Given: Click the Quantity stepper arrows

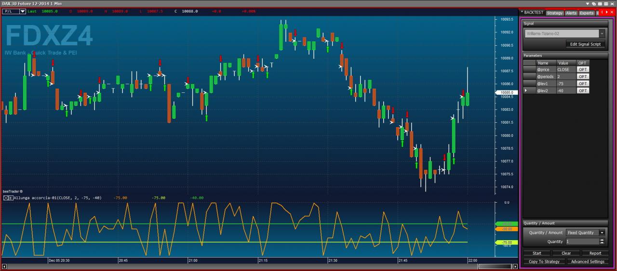Looking at the screenshot, I should tap(602, 242).
